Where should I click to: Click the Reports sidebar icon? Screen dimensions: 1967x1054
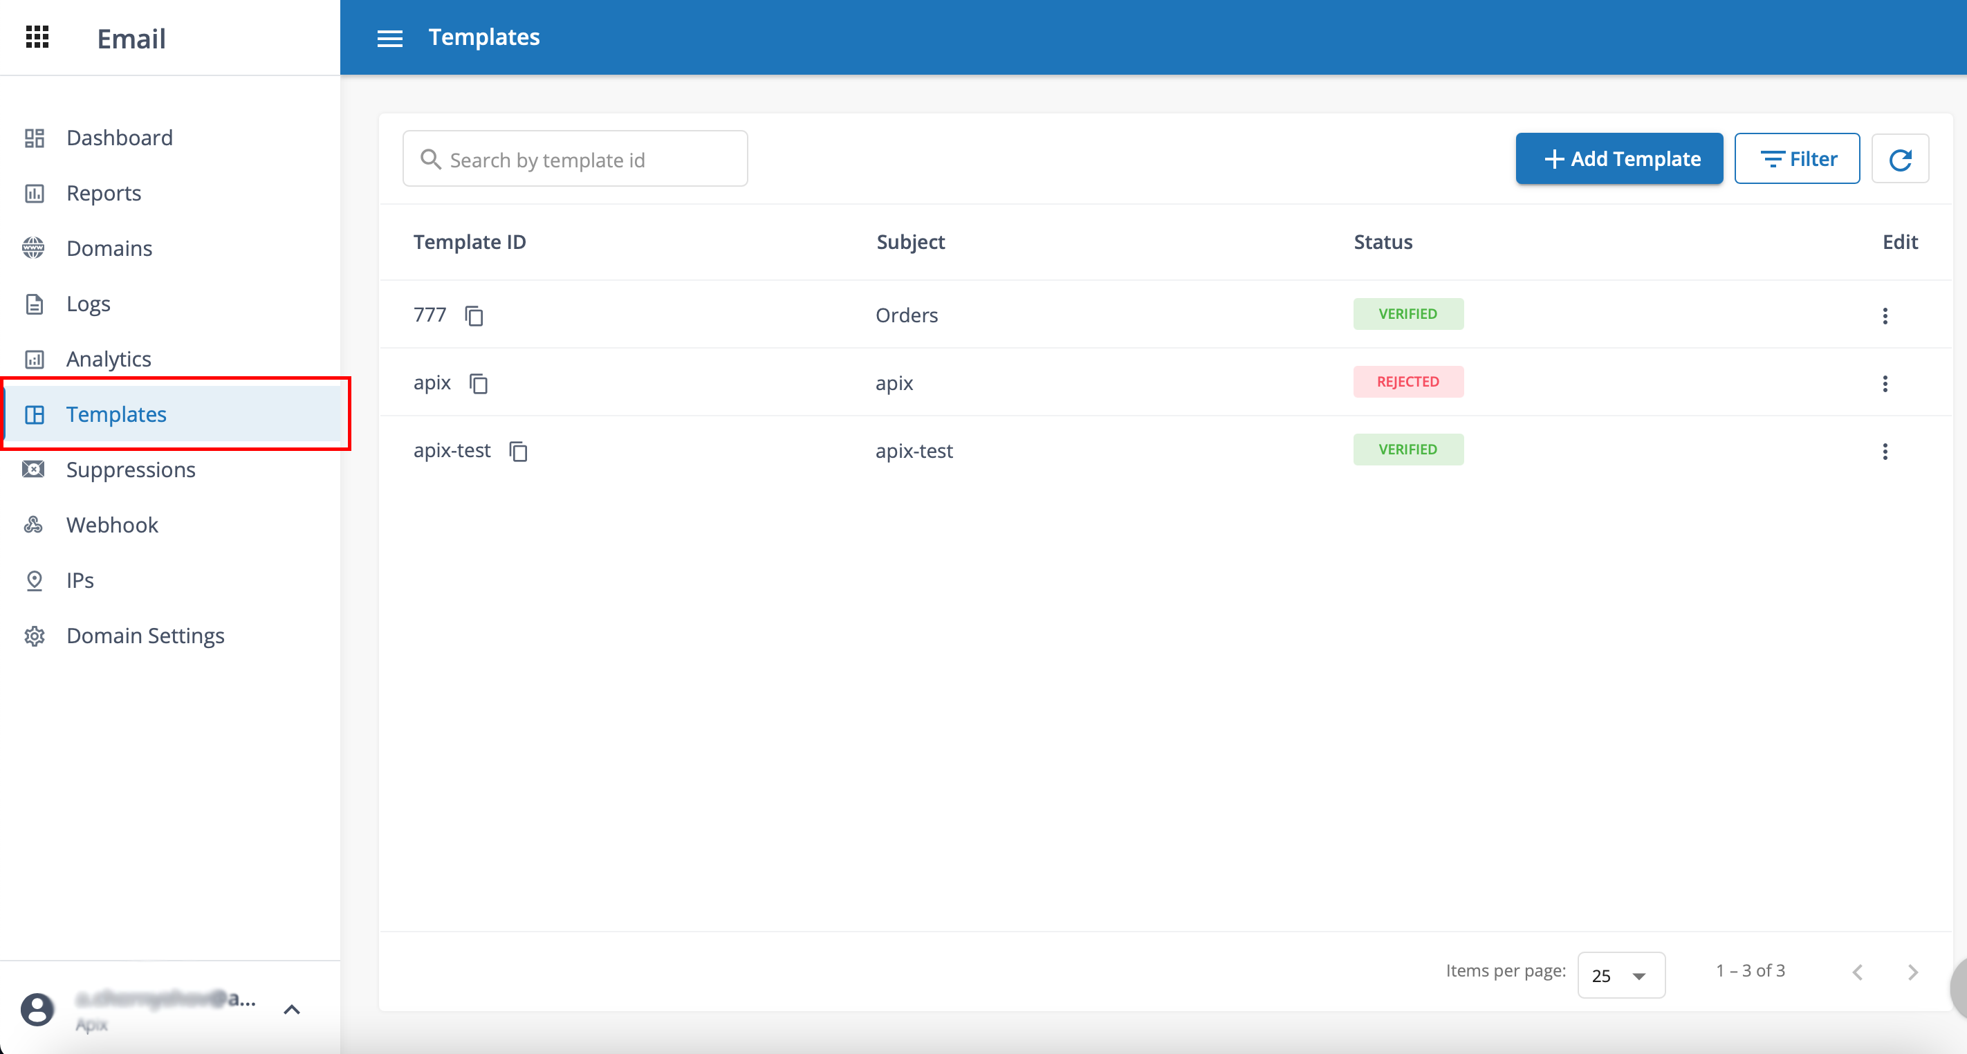pos(35,192)
